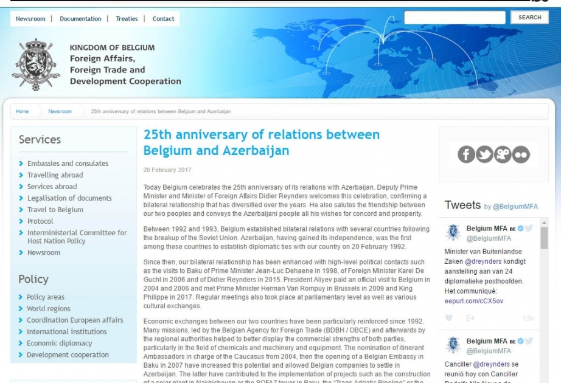
Task: Click the article title heading
Action: (x=262, y=142)
